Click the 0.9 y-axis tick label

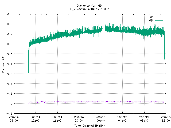(10, 14)
